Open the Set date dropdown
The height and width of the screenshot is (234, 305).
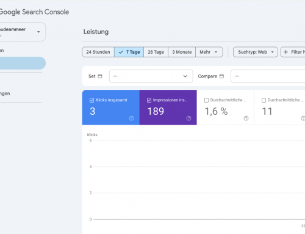(151, 76)
